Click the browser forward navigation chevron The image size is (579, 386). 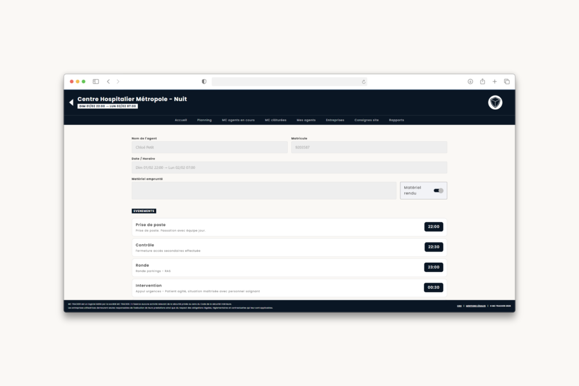click(118, 81)
